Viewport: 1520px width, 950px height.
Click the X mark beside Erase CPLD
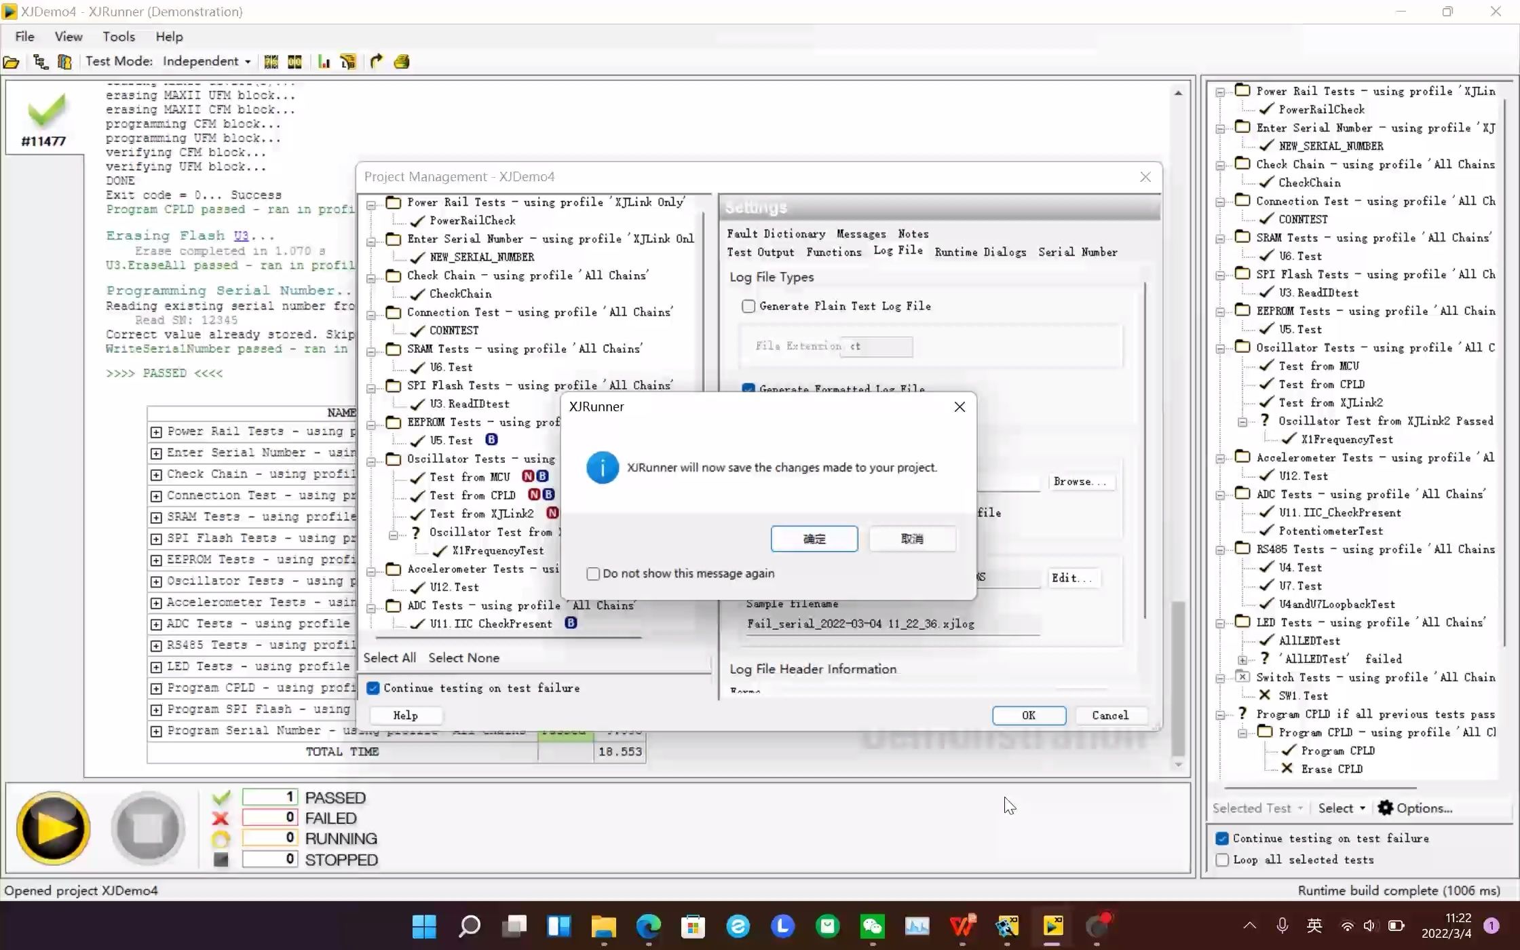(1287, 768)
